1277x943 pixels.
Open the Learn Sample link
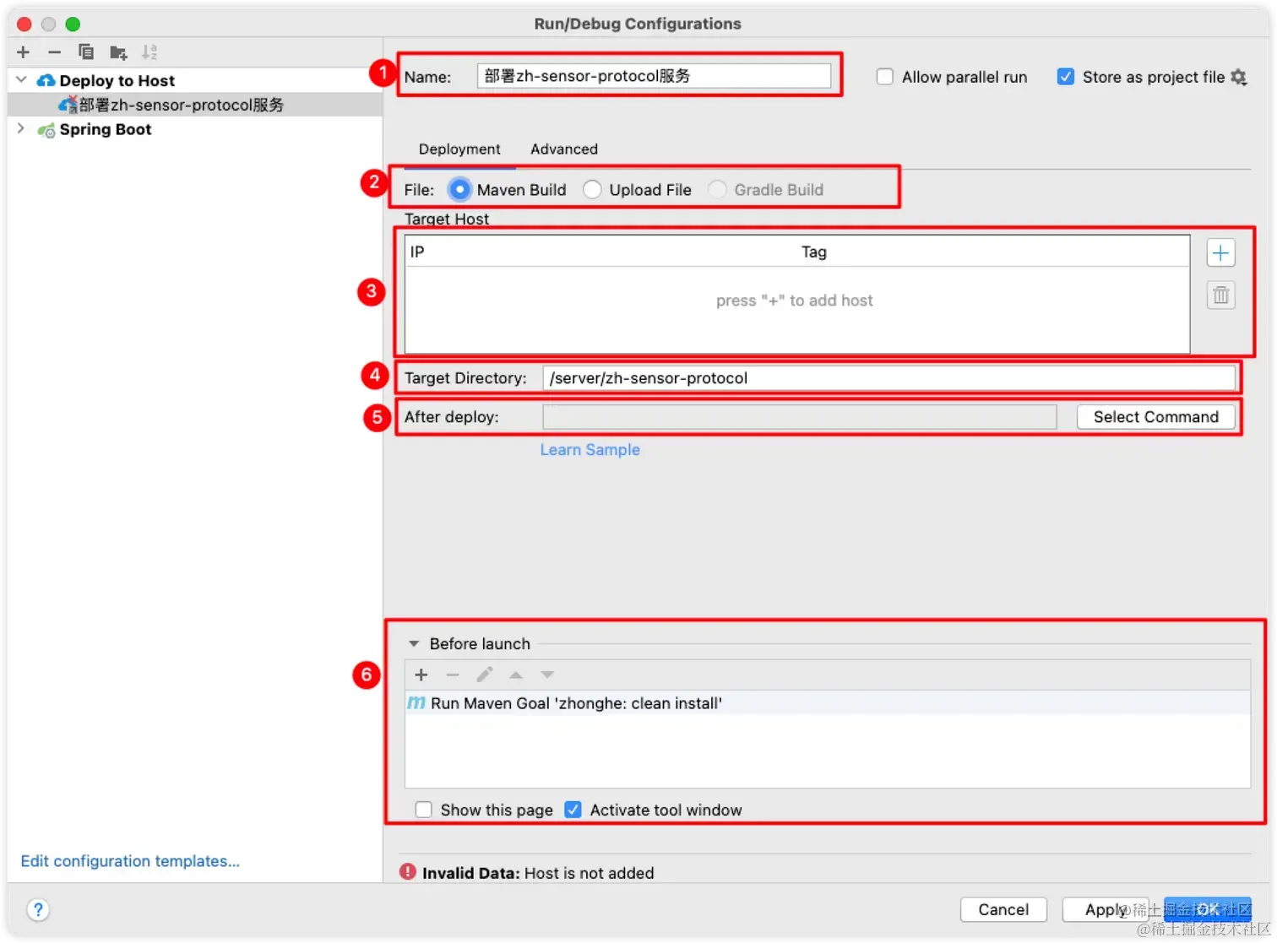point(590,450)
